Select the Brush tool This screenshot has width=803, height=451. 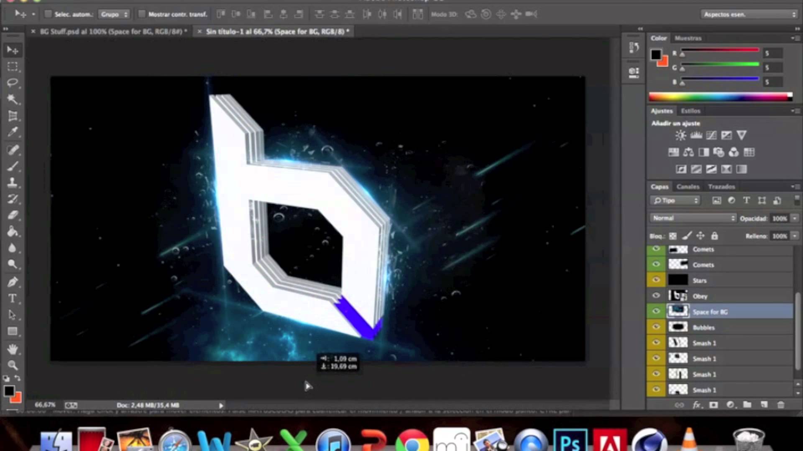tap(13, 166)
